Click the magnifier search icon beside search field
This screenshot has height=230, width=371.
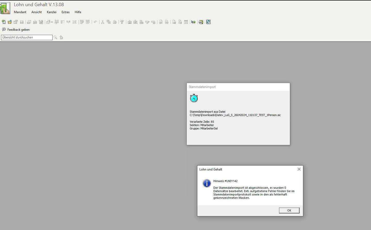tap(55, 37)
